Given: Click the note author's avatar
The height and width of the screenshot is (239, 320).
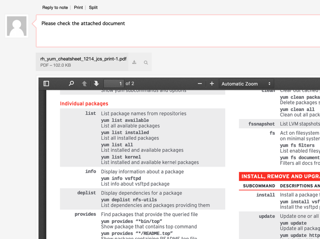Looking at the screenshot, I should [17, 26].
